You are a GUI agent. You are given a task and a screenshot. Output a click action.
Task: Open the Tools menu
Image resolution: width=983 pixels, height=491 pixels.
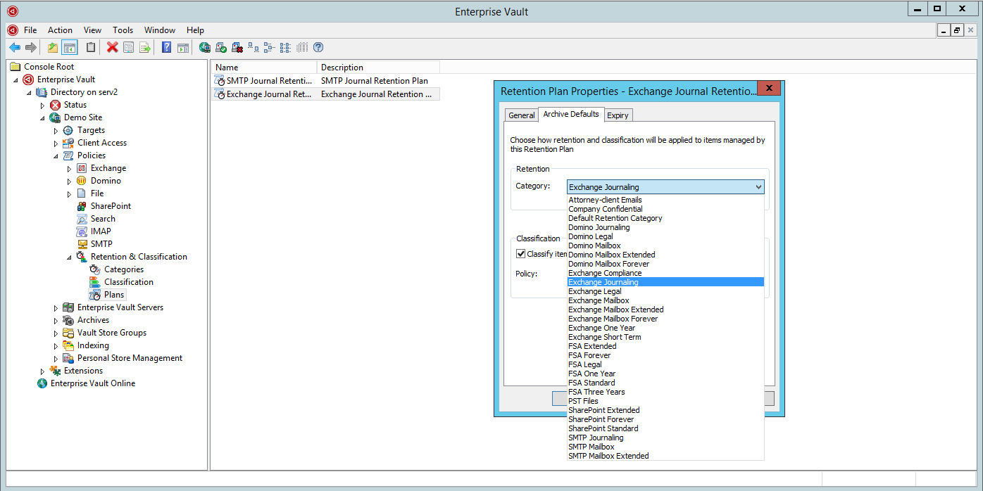[123, 30]
